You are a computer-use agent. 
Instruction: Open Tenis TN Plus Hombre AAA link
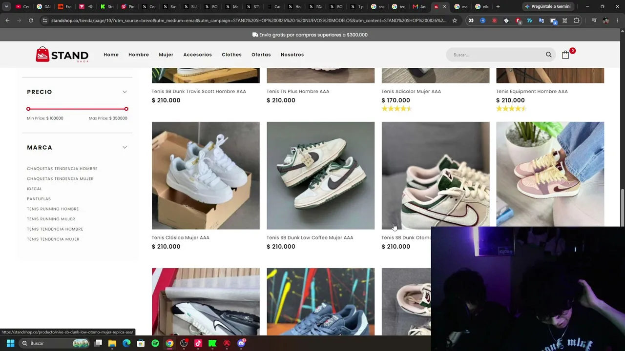pos(298,91)
